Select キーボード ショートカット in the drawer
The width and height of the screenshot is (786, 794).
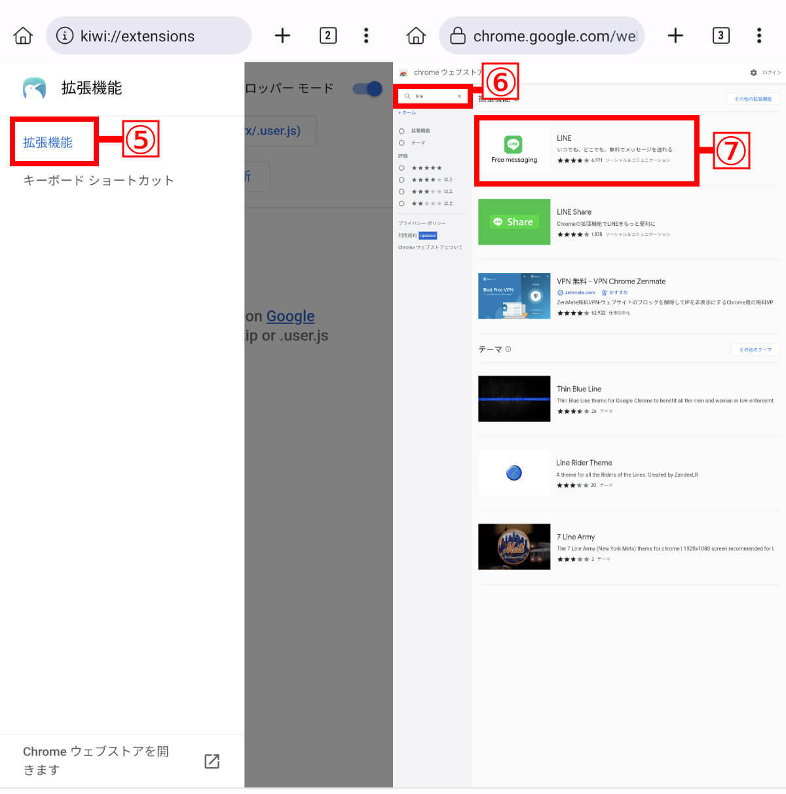click(99, 180)
